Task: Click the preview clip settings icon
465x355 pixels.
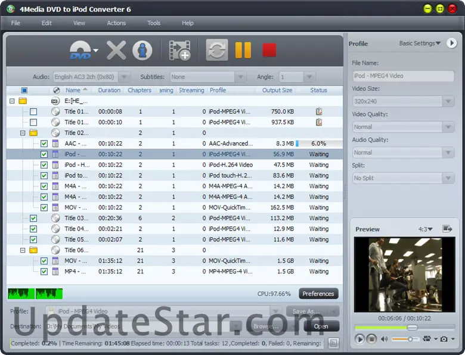Action: point(427,339)
